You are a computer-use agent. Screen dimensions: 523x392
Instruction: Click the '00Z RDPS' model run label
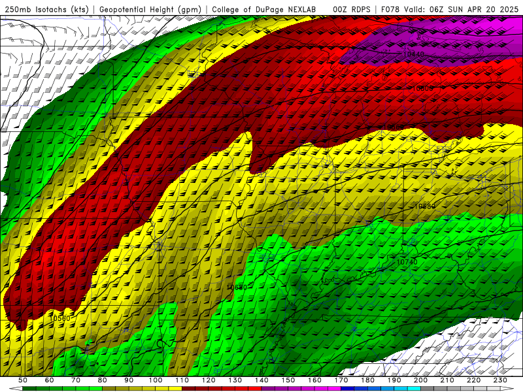click(352, 9)
